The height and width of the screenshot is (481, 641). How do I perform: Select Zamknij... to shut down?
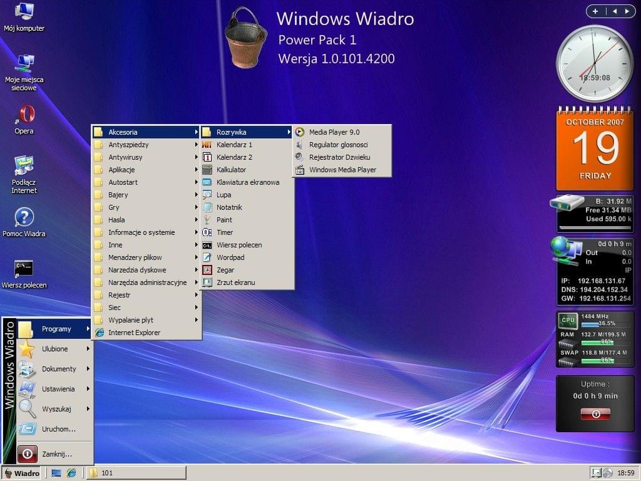[54, 454]
